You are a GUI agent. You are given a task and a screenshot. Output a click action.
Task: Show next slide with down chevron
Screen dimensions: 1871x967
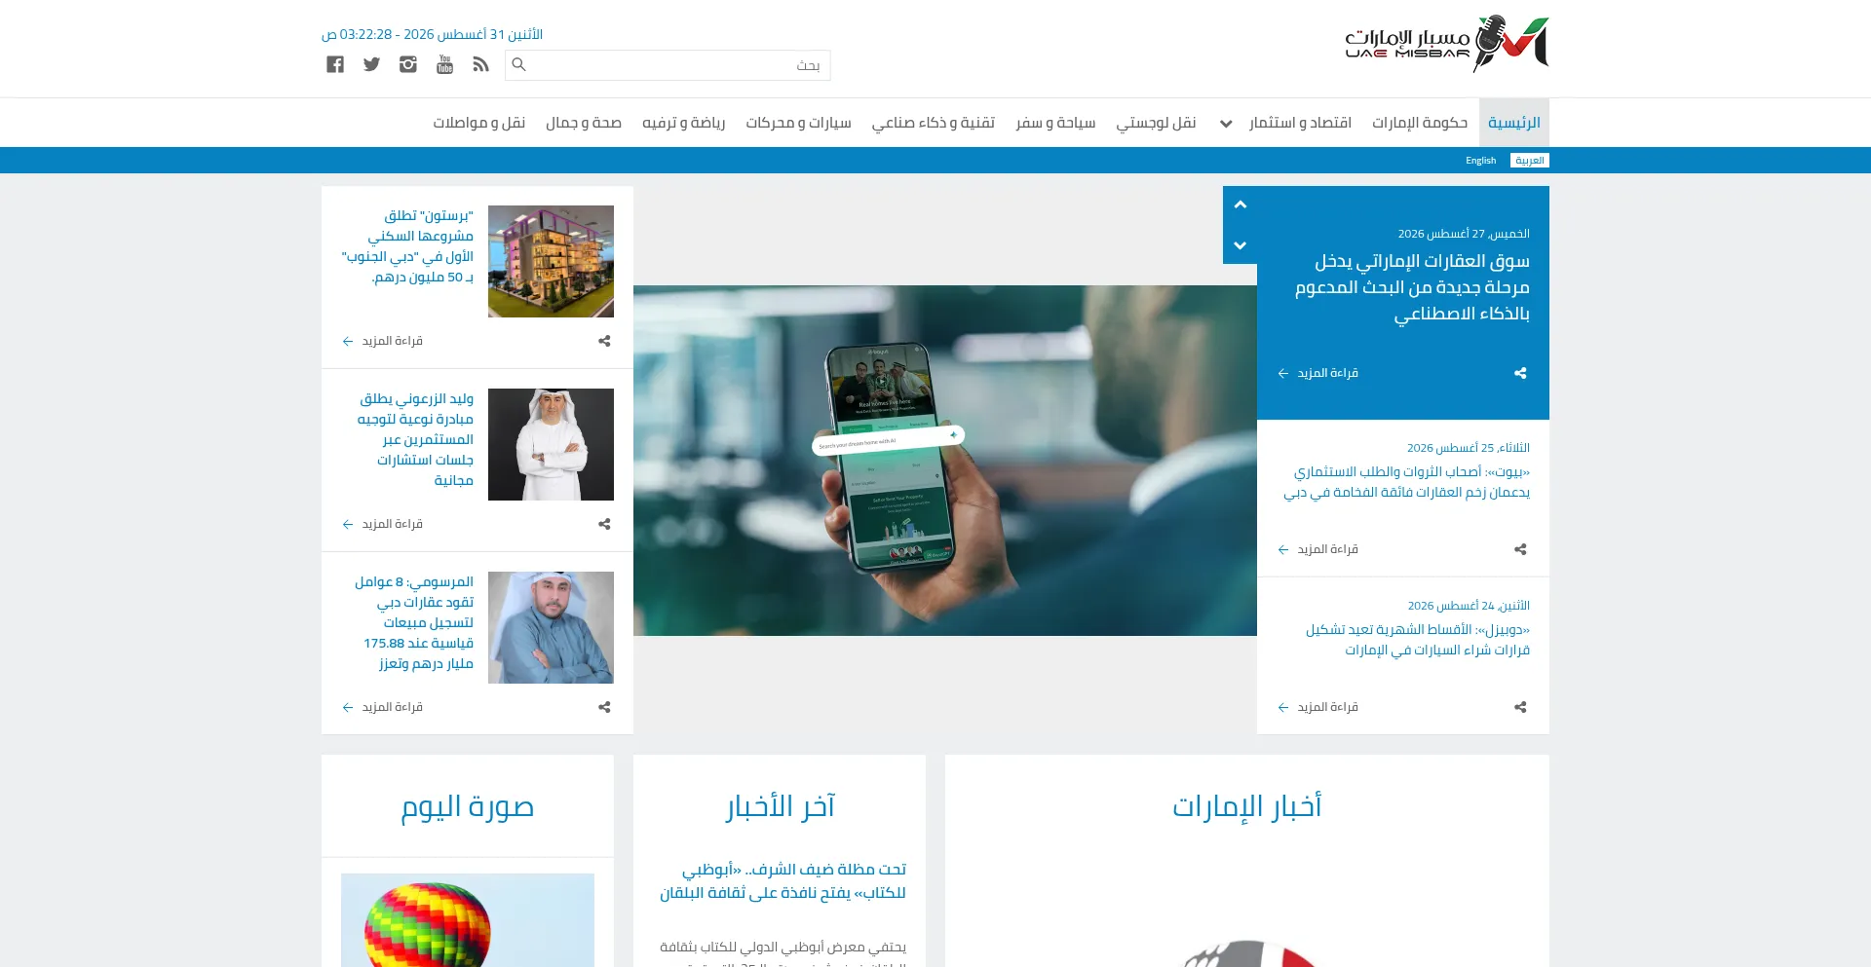click(1240, 245)
